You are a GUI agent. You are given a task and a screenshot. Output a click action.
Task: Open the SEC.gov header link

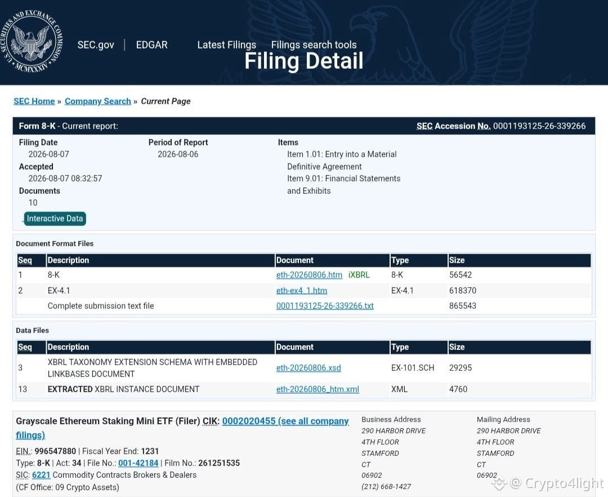click(x=96, y=45)
